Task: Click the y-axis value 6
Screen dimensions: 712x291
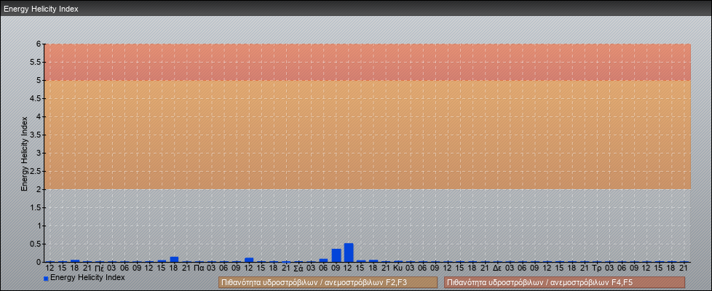Action: [39, 44]
